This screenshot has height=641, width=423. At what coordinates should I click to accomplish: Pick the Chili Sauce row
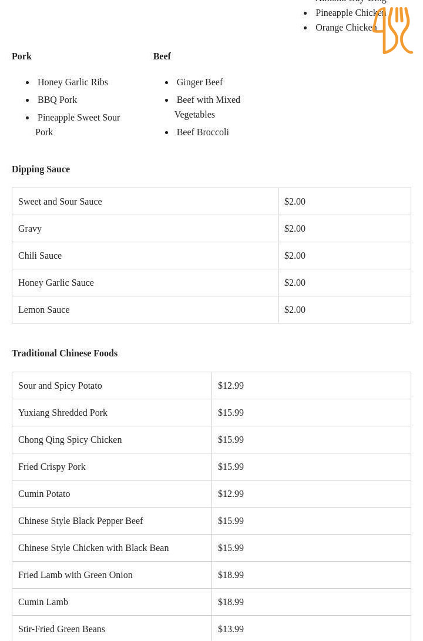(40, 256)
